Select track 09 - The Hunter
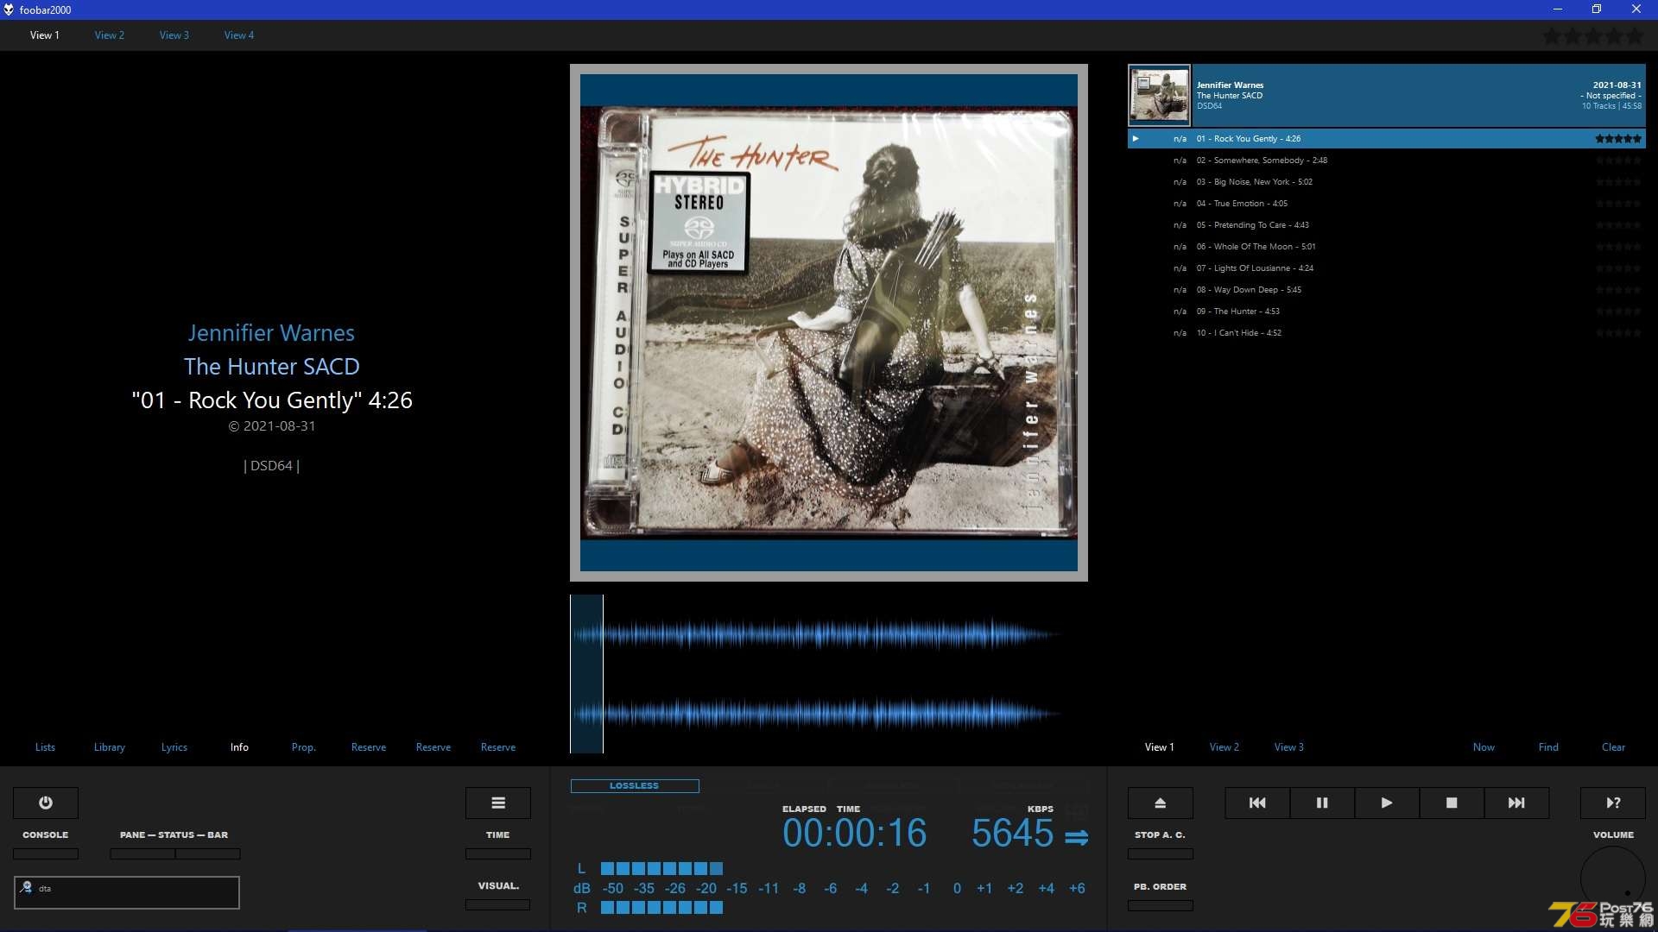This screenshot has width=1658, height=932. tap(1386, 312)
